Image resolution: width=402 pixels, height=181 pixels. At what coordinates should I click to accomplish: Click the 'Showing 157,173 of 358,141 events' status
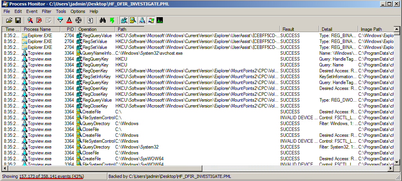click(43, 176)
